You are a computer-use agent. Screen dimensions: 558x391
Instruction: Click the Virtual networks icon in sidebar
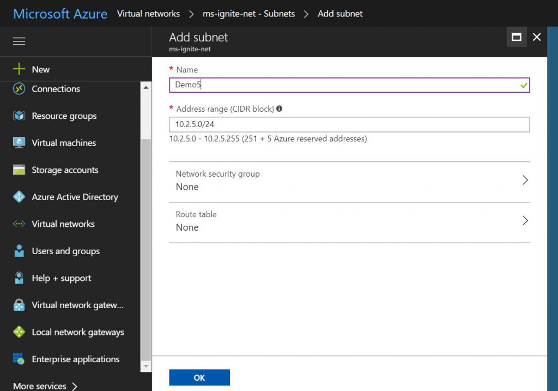[19, 224]
